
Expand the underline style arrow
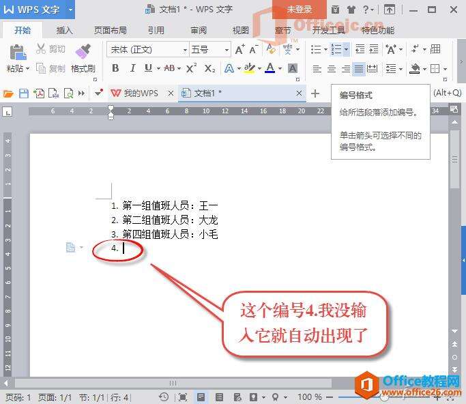[x=158, y=68]
